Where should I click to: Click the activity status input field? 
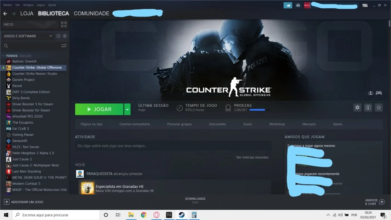173,146
